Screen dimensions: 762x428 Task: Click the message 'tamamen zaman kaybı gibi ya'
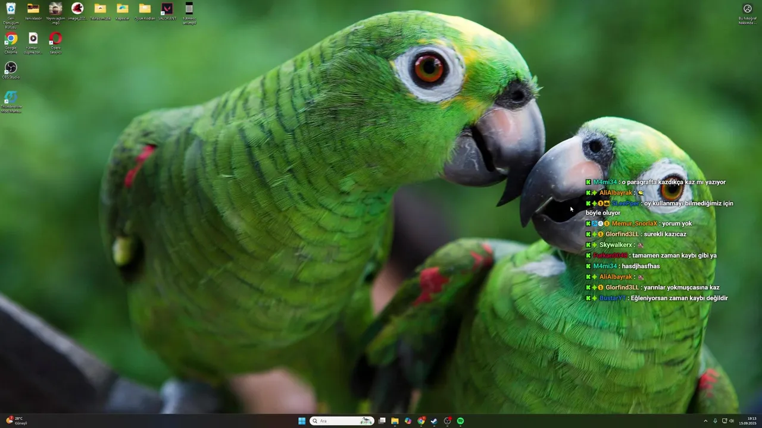674,256
